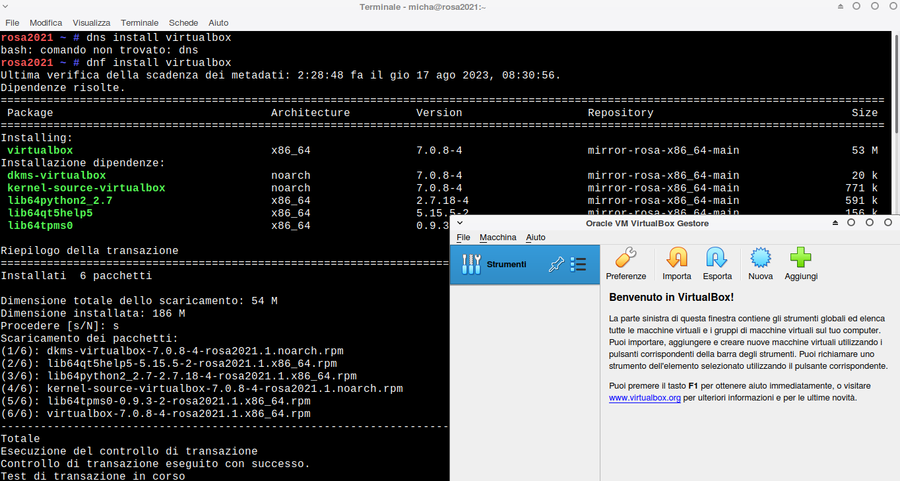The image size is (900, 481).
Task: Open the Macchina menu
Action: 498,238
